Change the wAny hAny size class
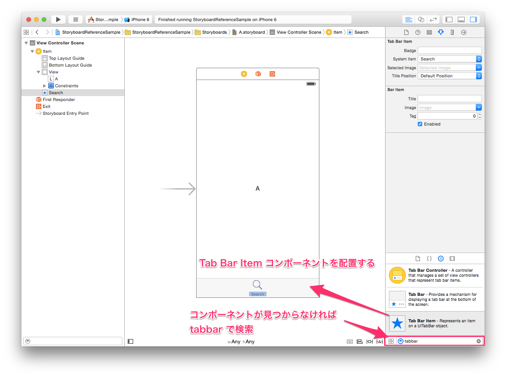Screen dimensions: 506x377 (x=241, y=341)
